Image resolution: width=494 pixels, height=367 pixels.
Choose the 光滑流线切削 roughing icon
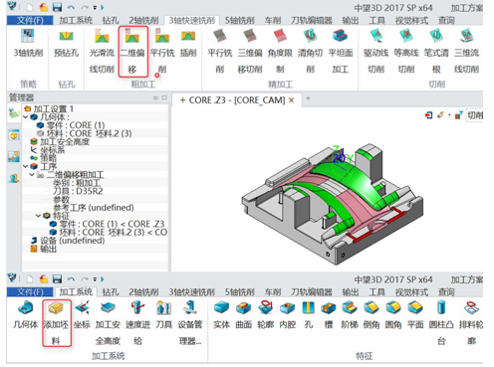tap(102, 51)
